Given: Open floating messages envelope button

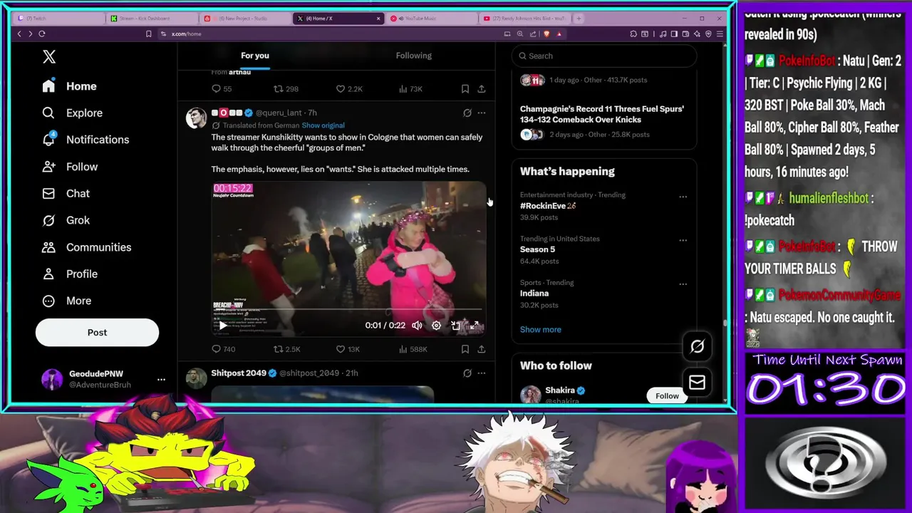Looking at the screenshot, I should pyautogui.click(x=697, y=383).
